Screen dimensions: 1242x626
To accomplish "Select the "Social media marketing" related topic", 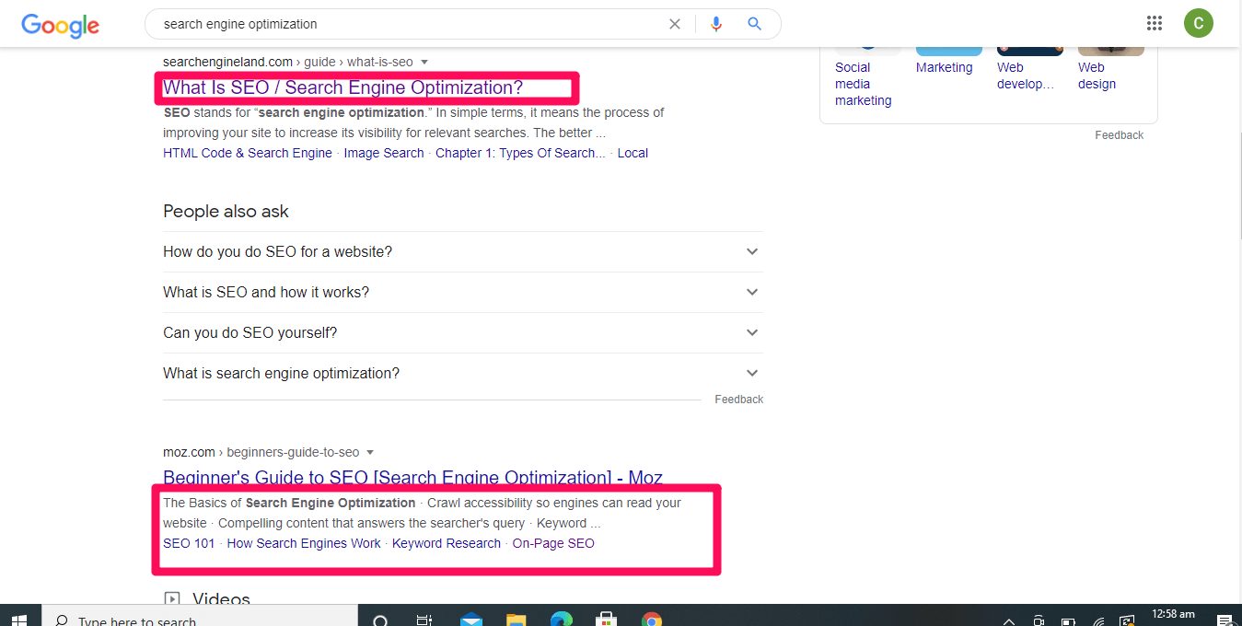I will click(863, 83).
